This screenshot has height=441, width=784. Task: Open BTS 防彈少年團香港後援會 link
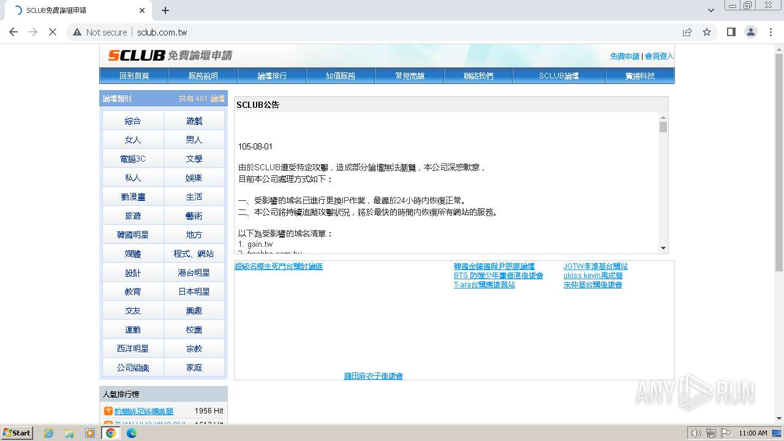point(499,276)
